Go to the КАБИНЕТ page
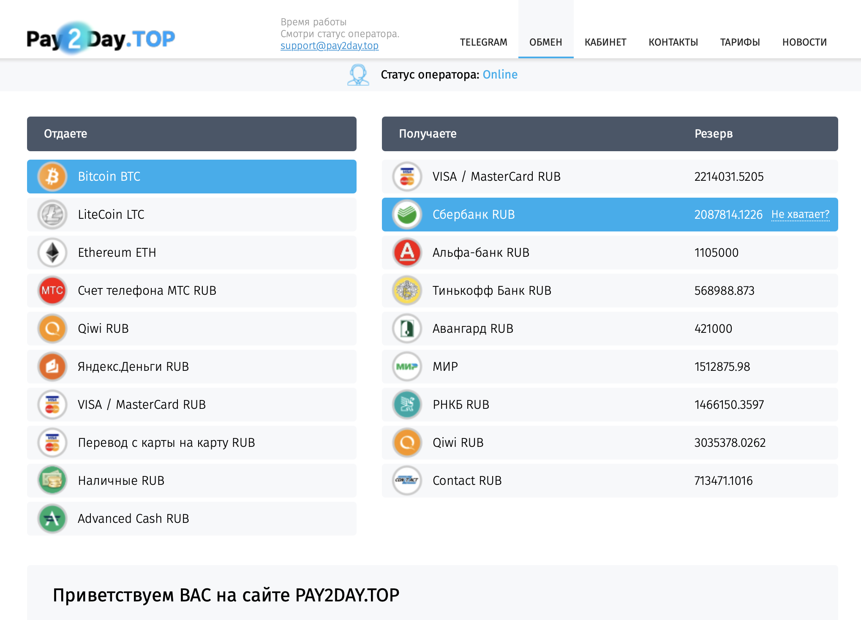Screen dimensions: 861x620 point(605,42)
